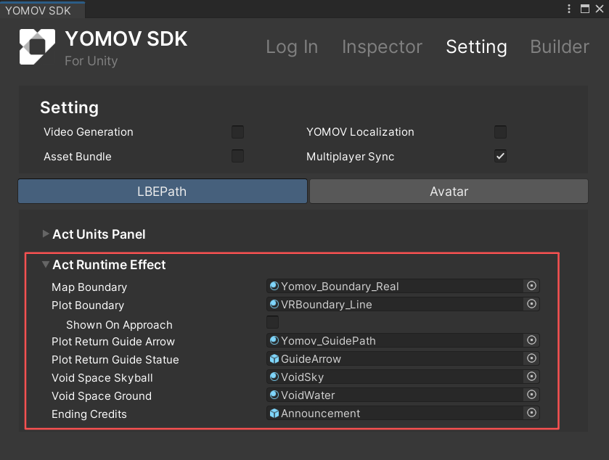Click the Void Space Skyball label
The width and height of the screenshot is (609, 460).
click(102, 378)
